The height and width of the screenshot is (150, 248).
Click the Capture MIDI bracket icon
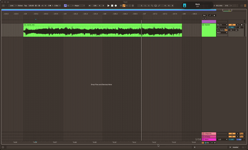tap(130, 6)
